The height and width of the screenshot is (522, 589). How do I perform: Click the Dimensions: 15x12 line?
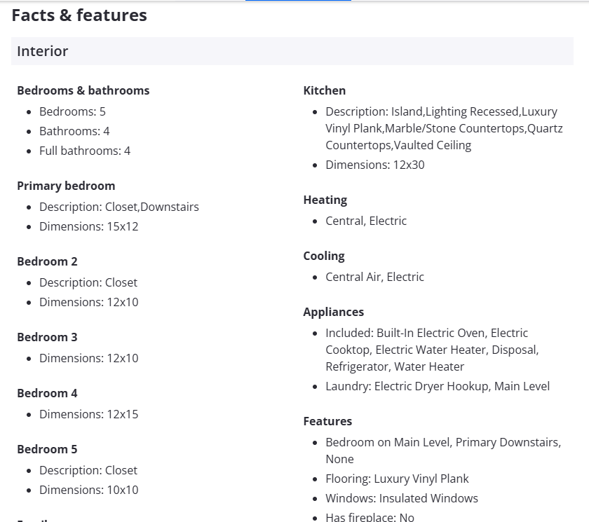tap(88, 226)
